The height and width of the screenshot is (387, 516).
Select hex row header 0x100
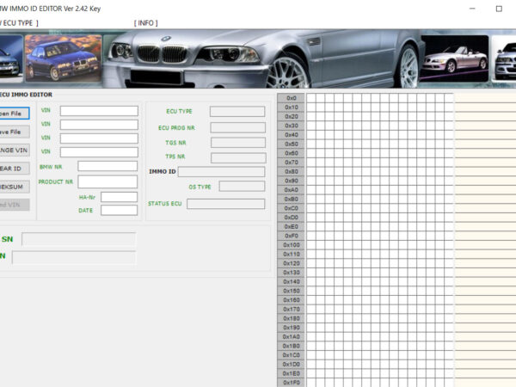[291, 245]
